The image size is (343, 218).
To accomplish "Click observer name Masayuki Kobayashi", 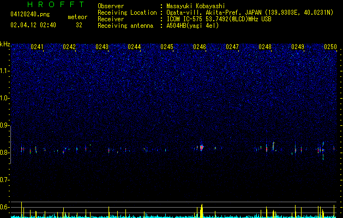I will [196, 6].
